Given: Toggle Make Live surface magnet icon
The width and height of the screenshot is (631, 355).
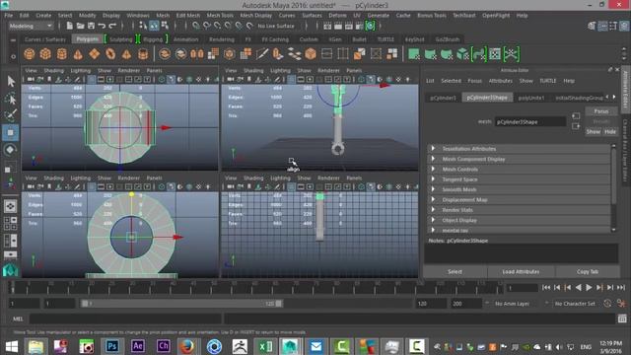Looking at the screenshot, I should [x=249, y=26].
